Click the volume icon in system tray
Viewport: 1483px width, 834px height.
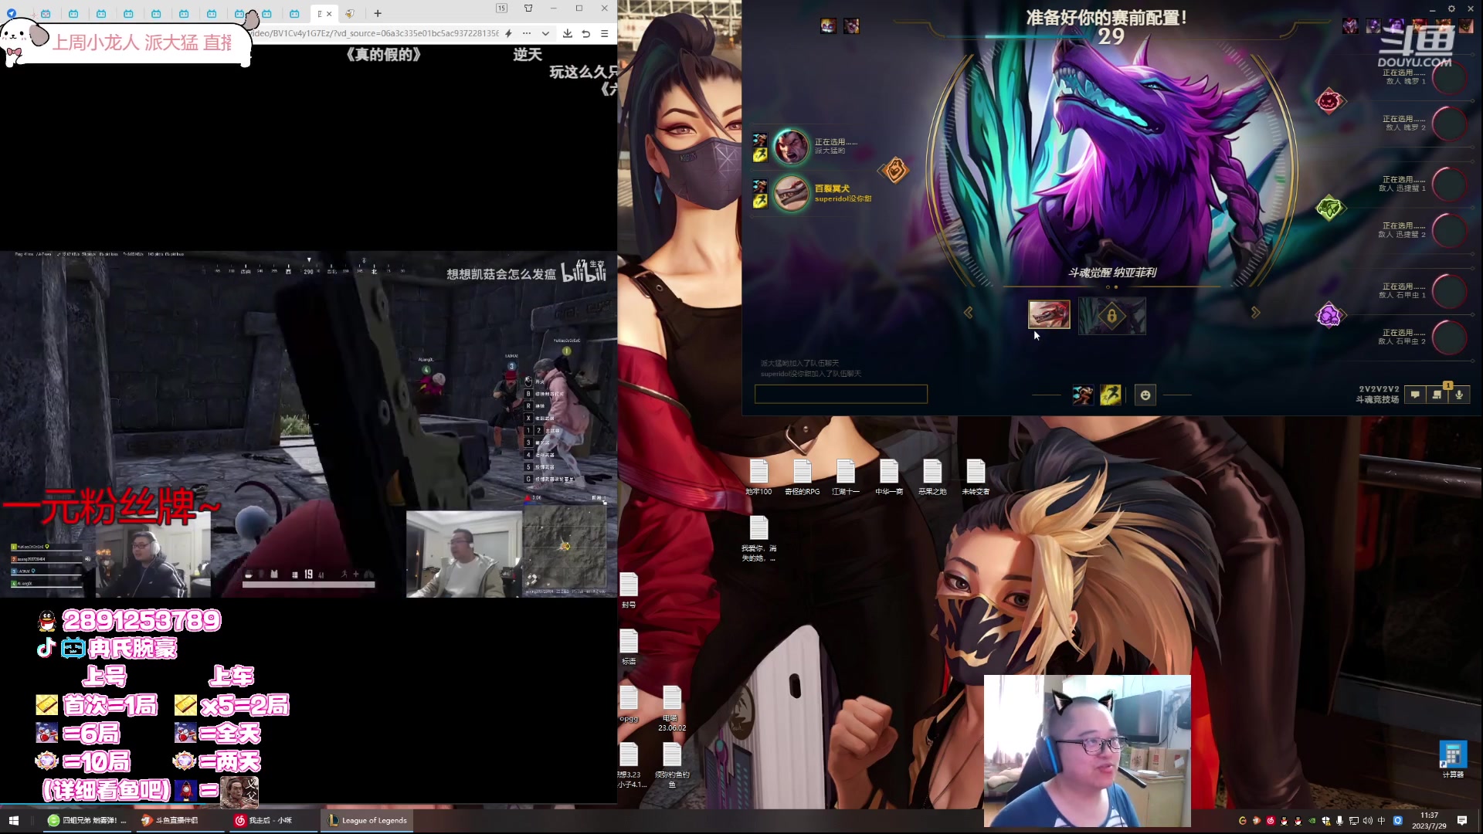click(x=1368, y=821)
